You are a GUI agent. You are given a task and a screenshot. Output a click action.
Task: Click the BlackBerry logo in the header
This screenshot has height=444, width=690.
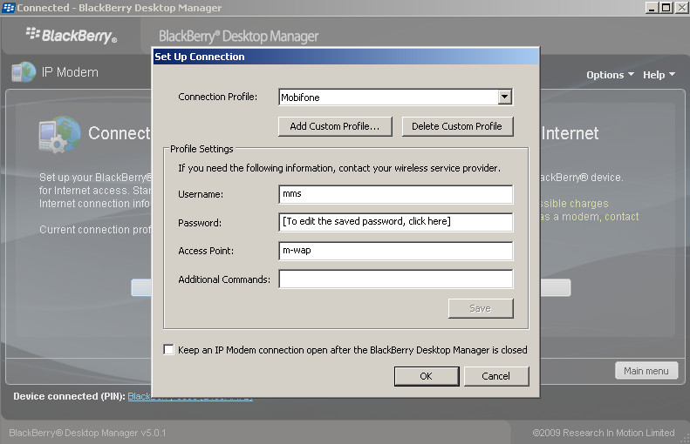point(71,36)
